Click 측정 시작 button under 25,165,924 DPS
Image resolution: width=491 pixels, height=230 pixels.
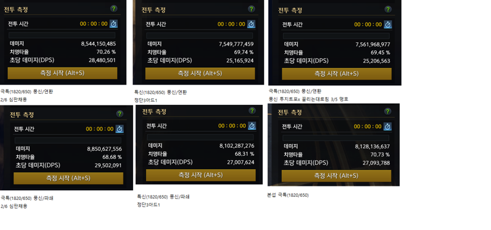(200, 74)
